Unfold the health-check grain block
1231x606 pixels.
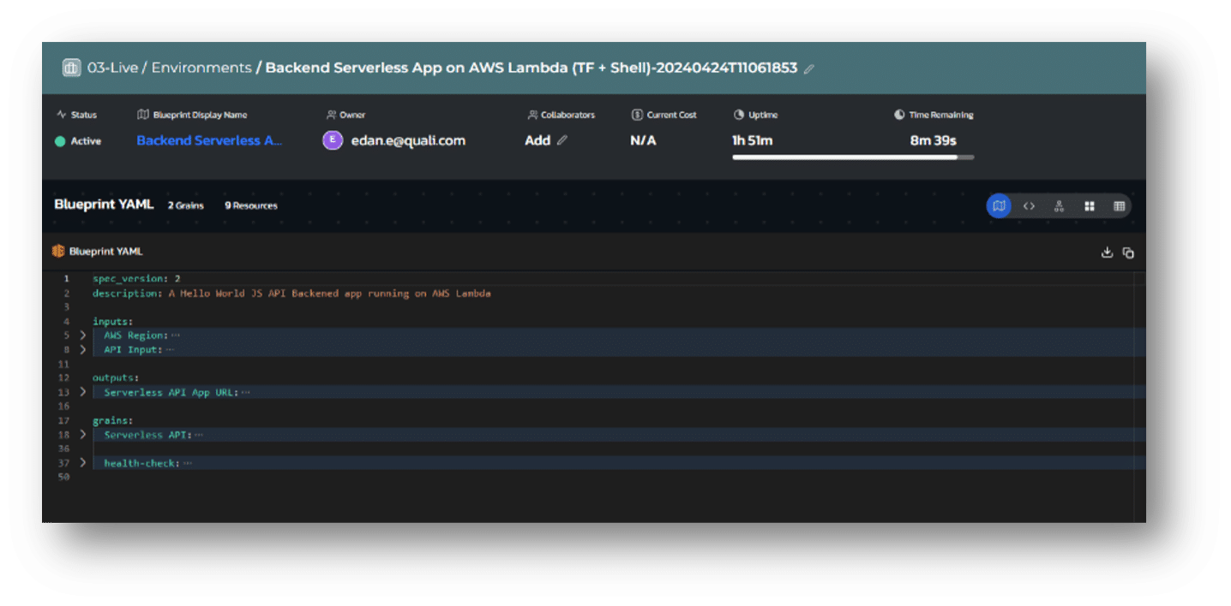pos(83,463)
